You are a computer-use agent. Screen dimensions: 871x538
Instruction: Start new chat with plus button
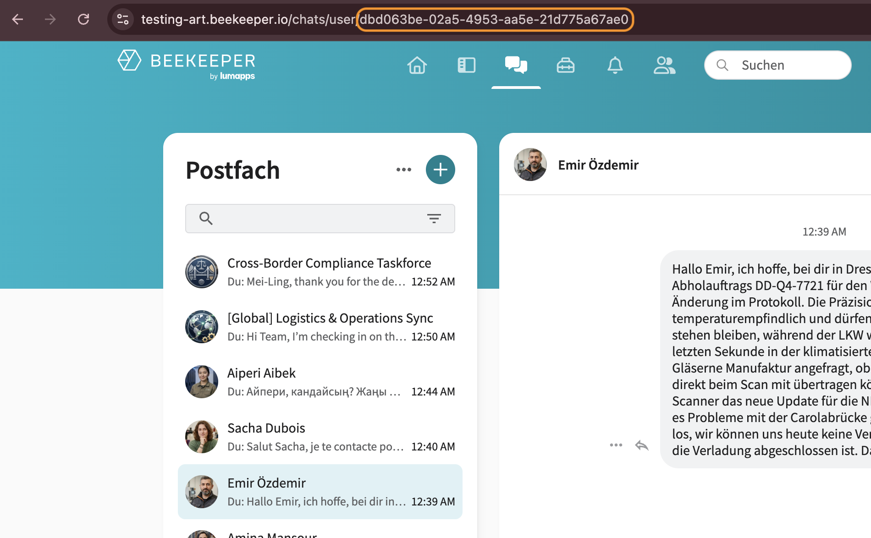pos(441,170)
